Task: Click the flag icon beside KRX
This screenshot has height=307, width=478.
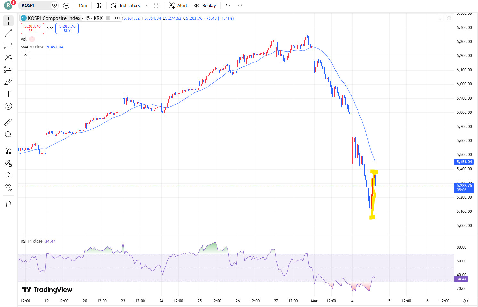Action: tap(108, 18)
